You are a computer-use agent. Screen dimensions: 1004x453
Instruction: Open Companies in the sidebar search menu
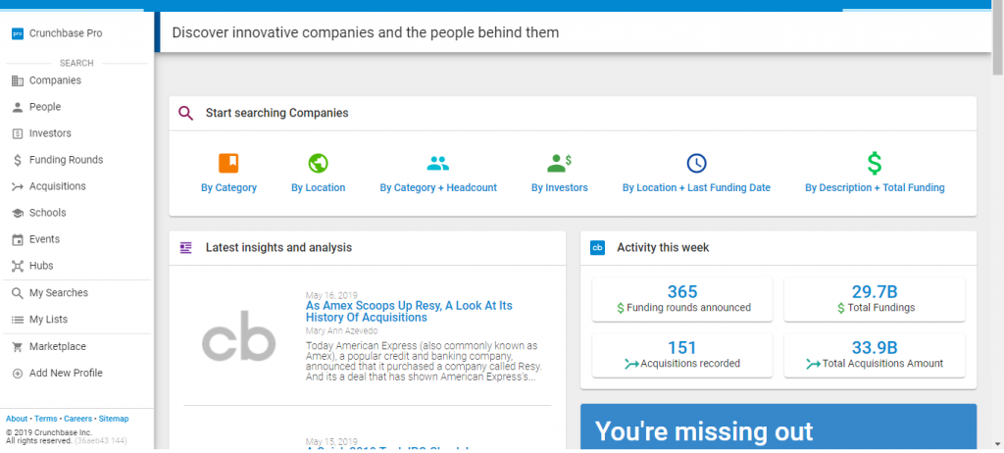pos(55,80)
